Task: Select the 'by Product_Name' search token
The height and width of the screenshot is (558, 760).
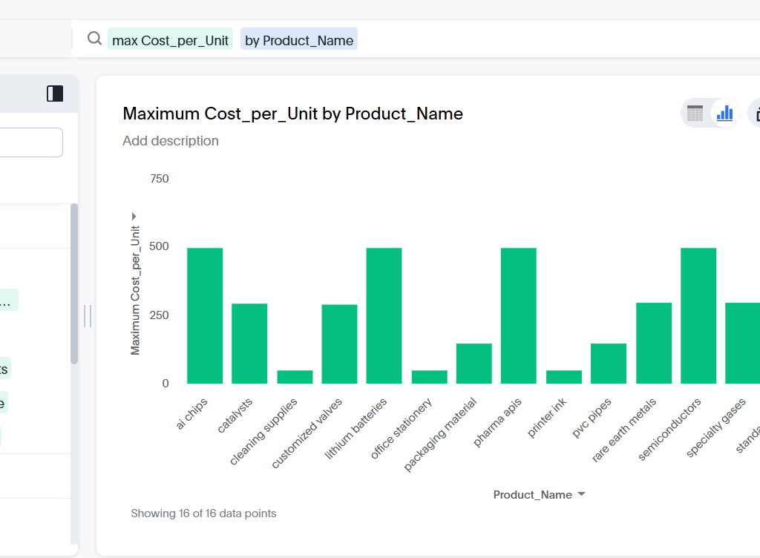Action: (299, 40)
